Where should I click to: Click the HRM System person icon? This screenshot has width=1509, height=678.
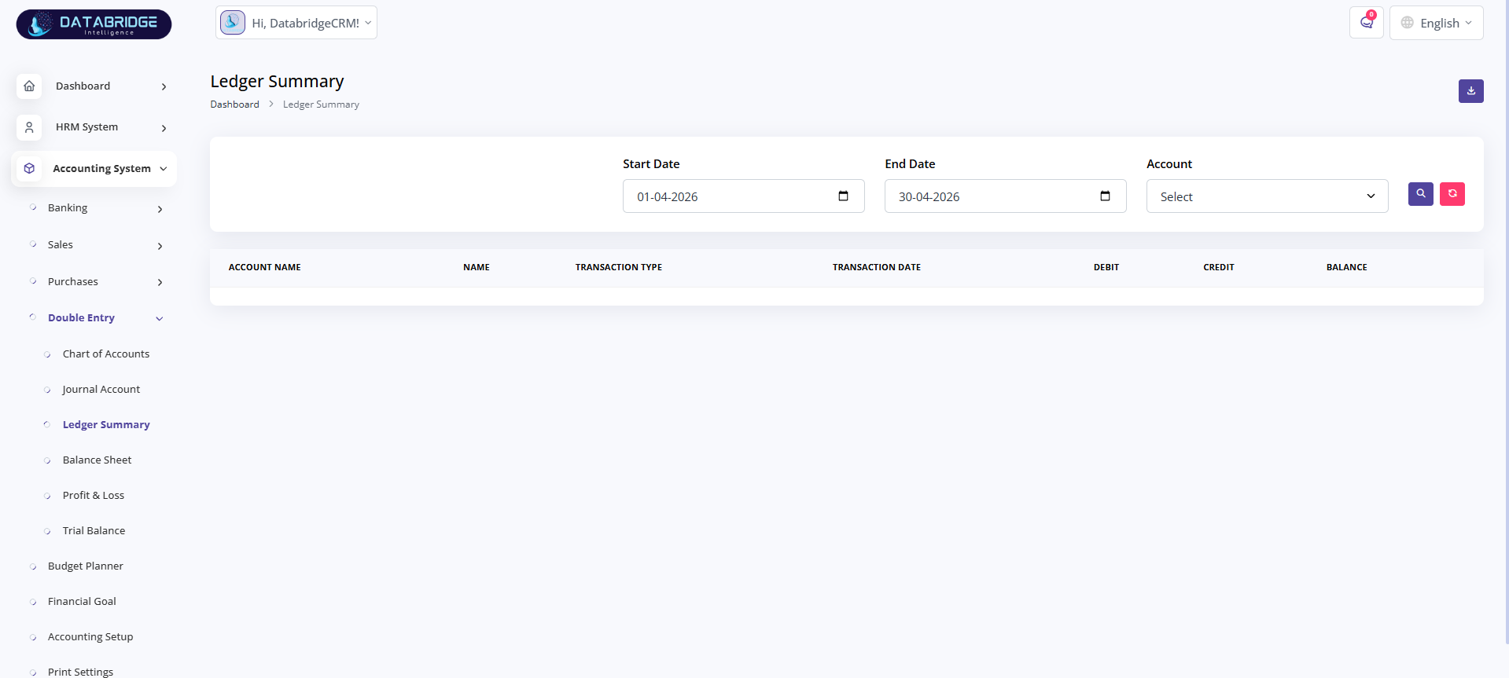click(x=29, y=127)
